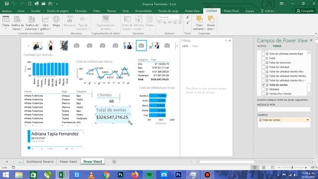Screen dimensions: 318x179
Task: Open the Gráfico de columnas chart option
Action: click(x=32, y=23)
